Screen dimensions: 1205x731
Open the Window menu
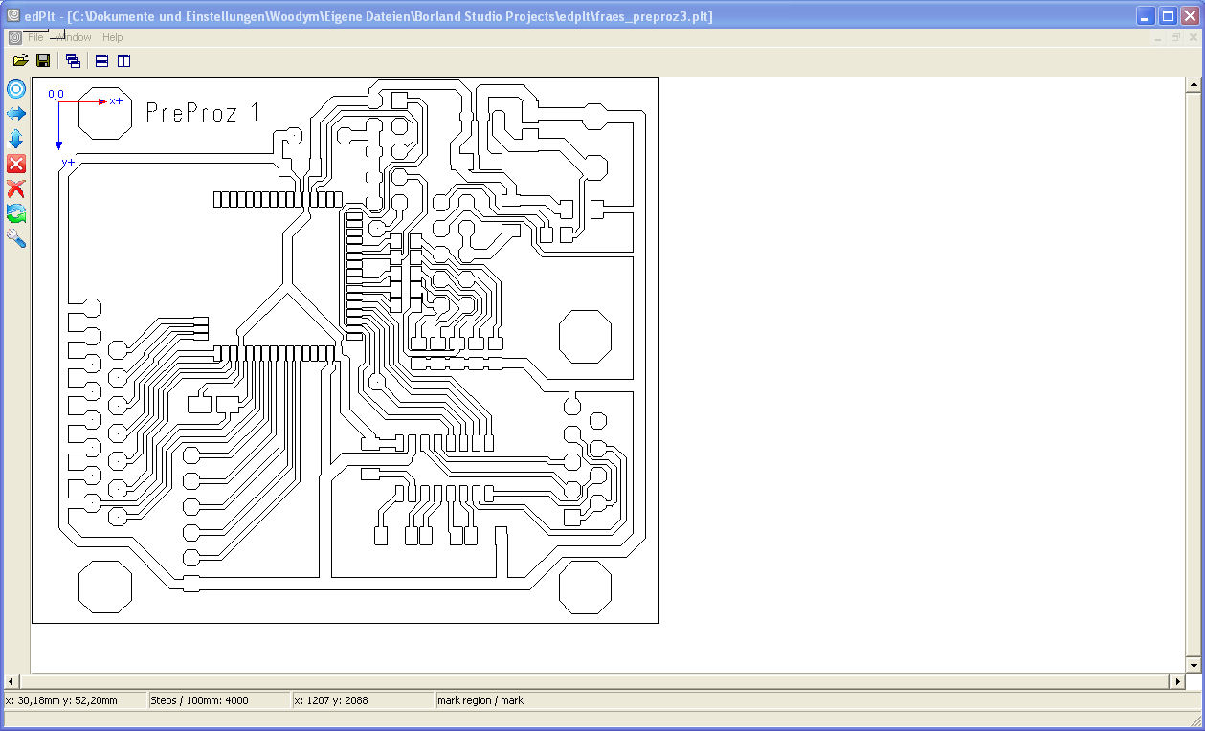click(73, 37)
